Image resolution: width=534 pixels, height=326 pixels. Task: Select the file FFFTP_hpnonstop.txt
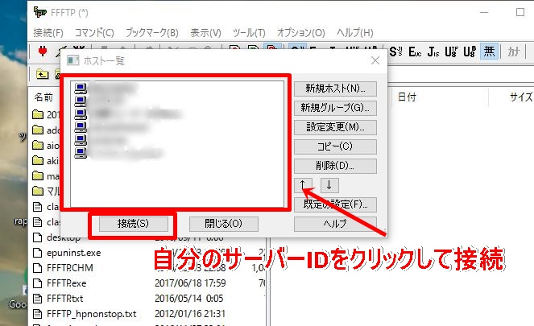point(91,314)
